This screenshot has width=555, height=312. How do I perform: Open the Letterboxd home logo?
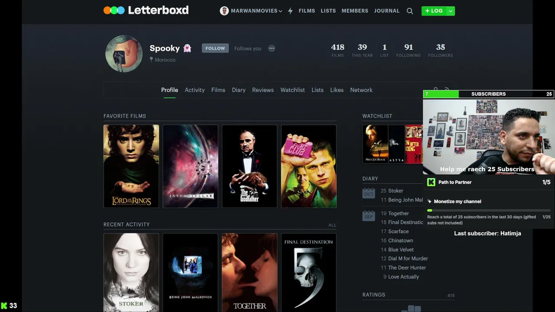[x=146, y=10]
